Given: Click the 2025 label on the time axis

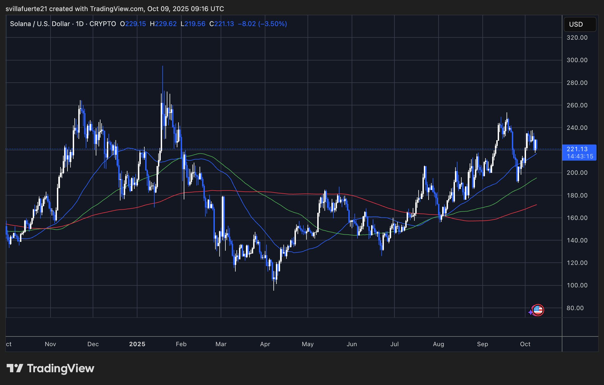Looking at the screenshot, I should click(137, 344).
